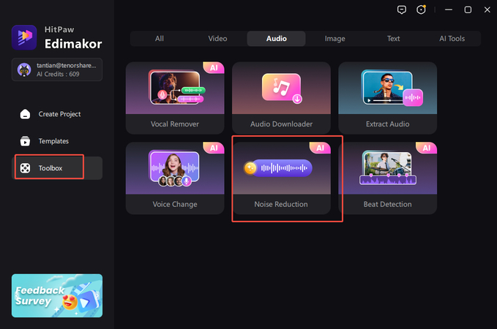This screenshot has width=497, height=329.
Task: Click the AI badge on Beat Detection
Action: click(x=426, y=148)
